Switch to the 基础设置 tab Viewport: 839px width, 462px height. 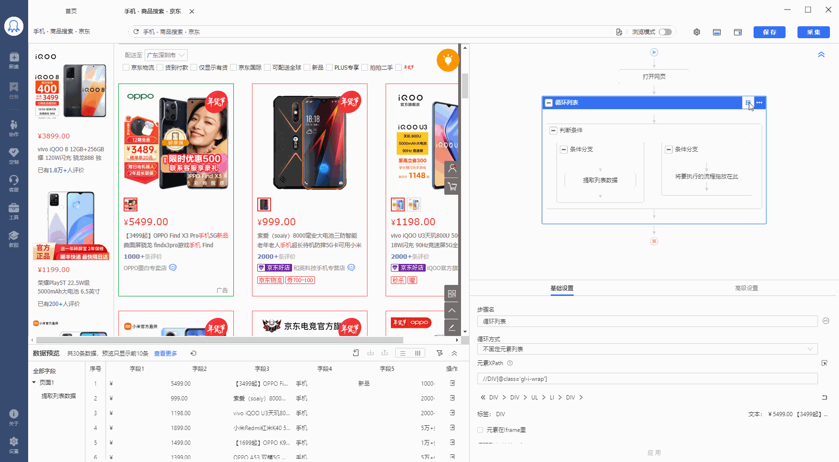tap(562, 288)
